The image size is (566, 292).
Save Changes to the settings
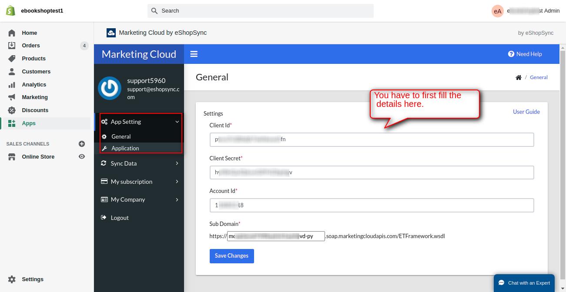coord(231,256)
